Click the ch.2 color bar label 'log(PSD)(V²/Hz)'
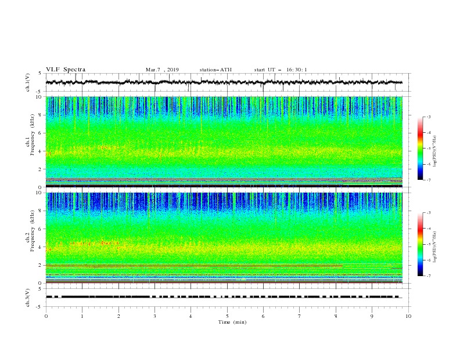The image size is (460, 355). click(x=435, y=247)
